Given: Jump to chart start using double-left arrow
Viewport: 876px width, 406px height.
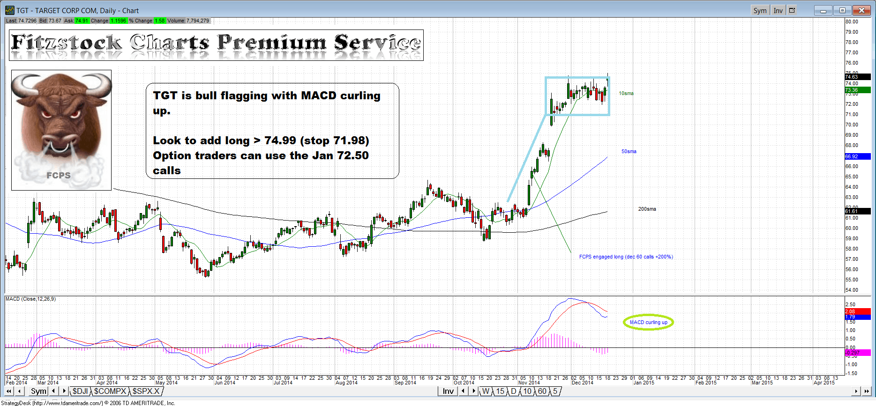Looking at the screenshot, I should 8,391.
